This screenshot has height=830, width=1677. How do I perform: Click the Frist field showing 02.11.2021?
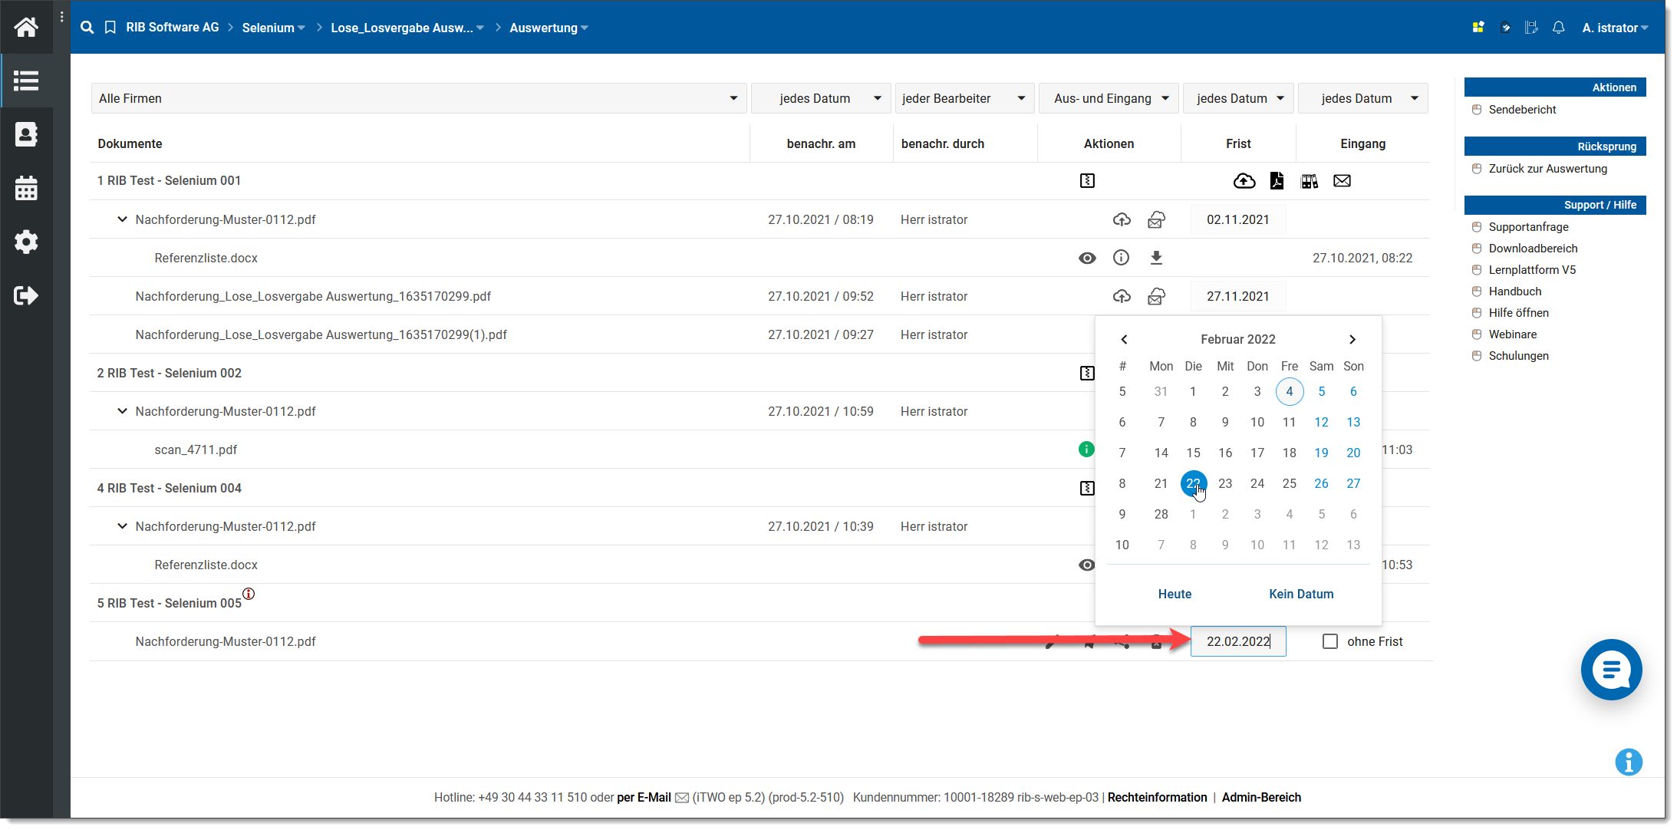pos(1238,219)
